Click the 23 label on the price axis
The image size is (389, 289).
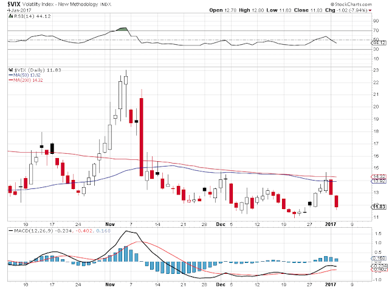[x=376, y=70]
